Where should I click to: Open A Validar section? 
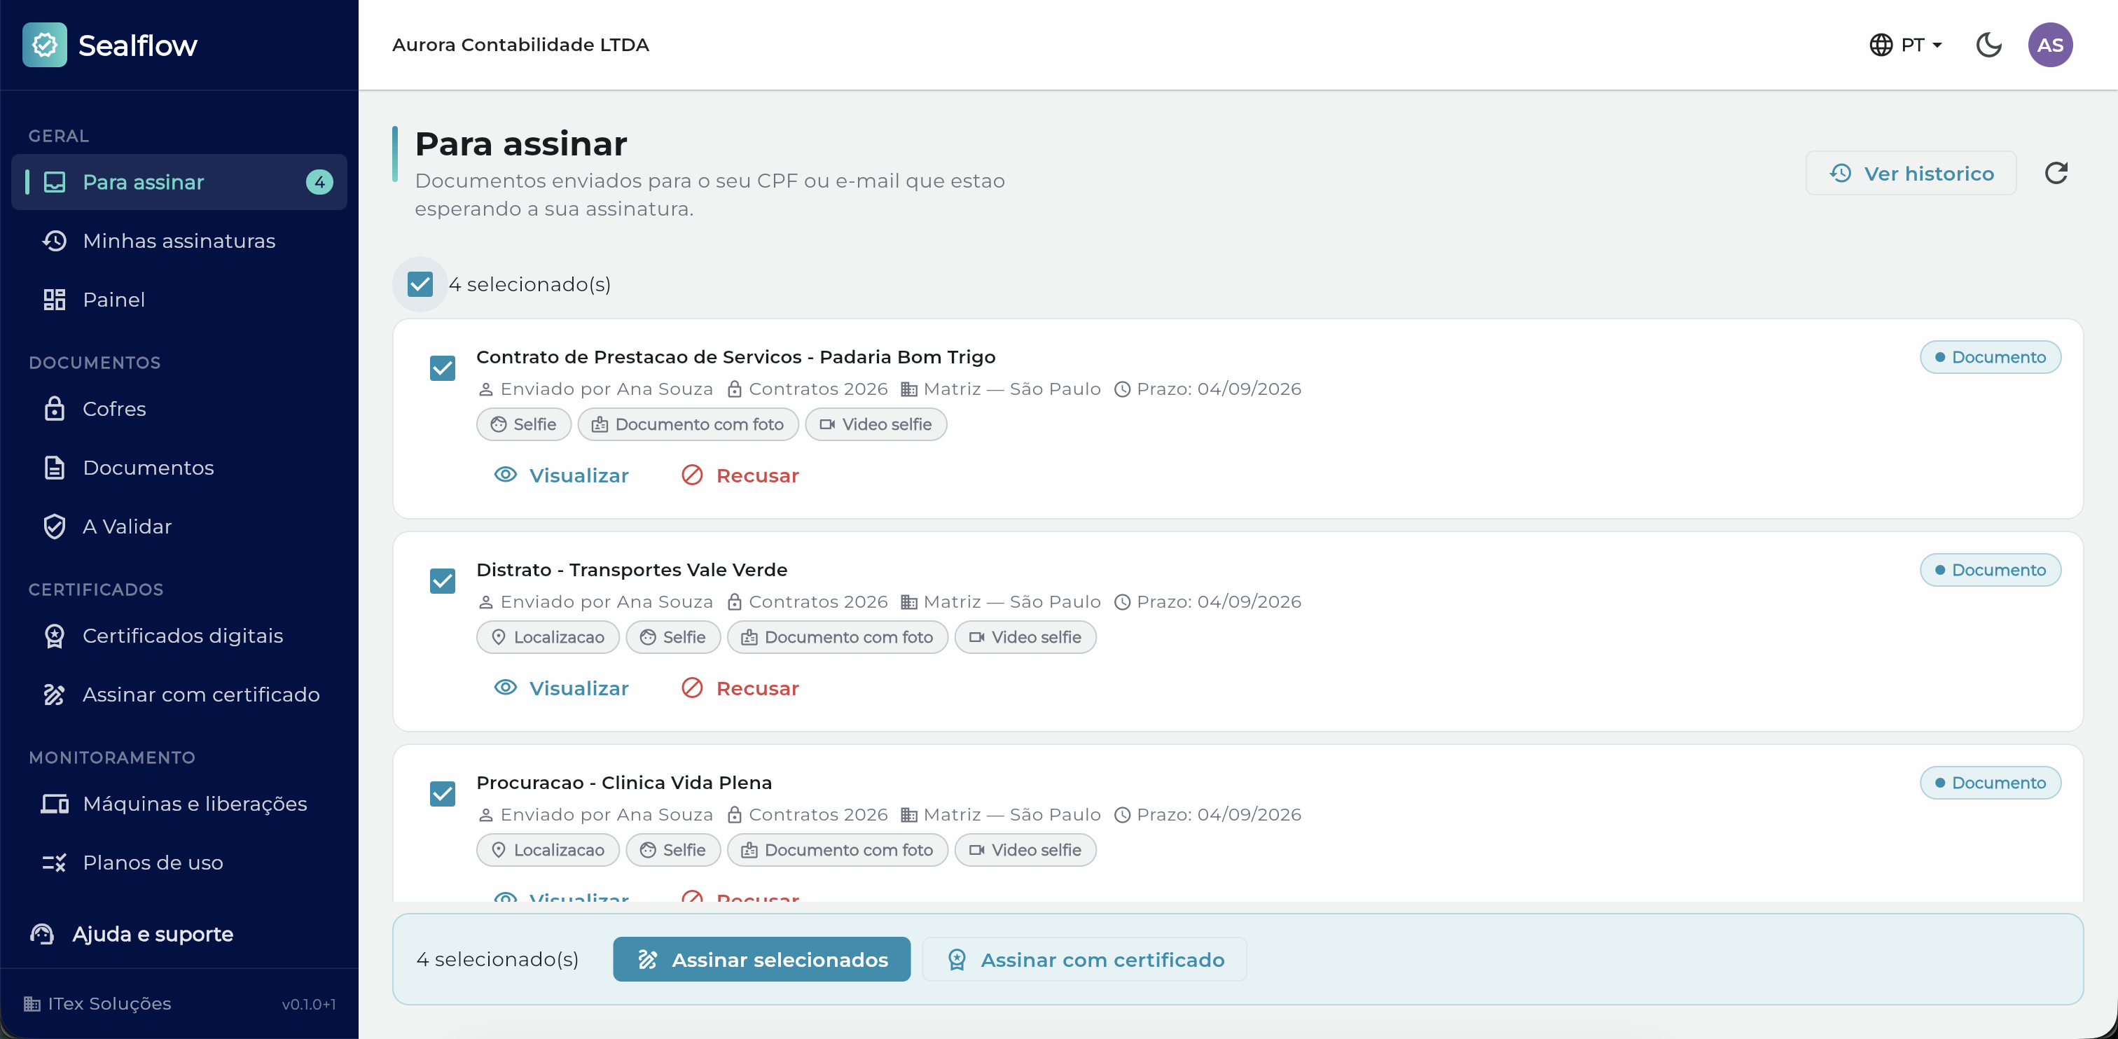(x=179, y=526)
